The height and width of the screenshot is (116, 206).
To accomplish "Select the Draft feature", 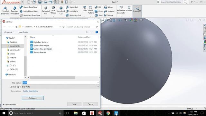I will (x=99, y=11).
